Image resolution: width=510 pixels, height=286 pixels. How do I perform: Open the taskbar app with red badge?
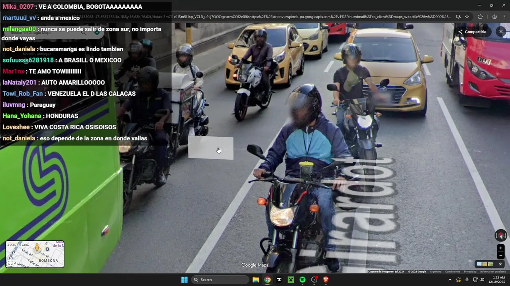[314, 280]
